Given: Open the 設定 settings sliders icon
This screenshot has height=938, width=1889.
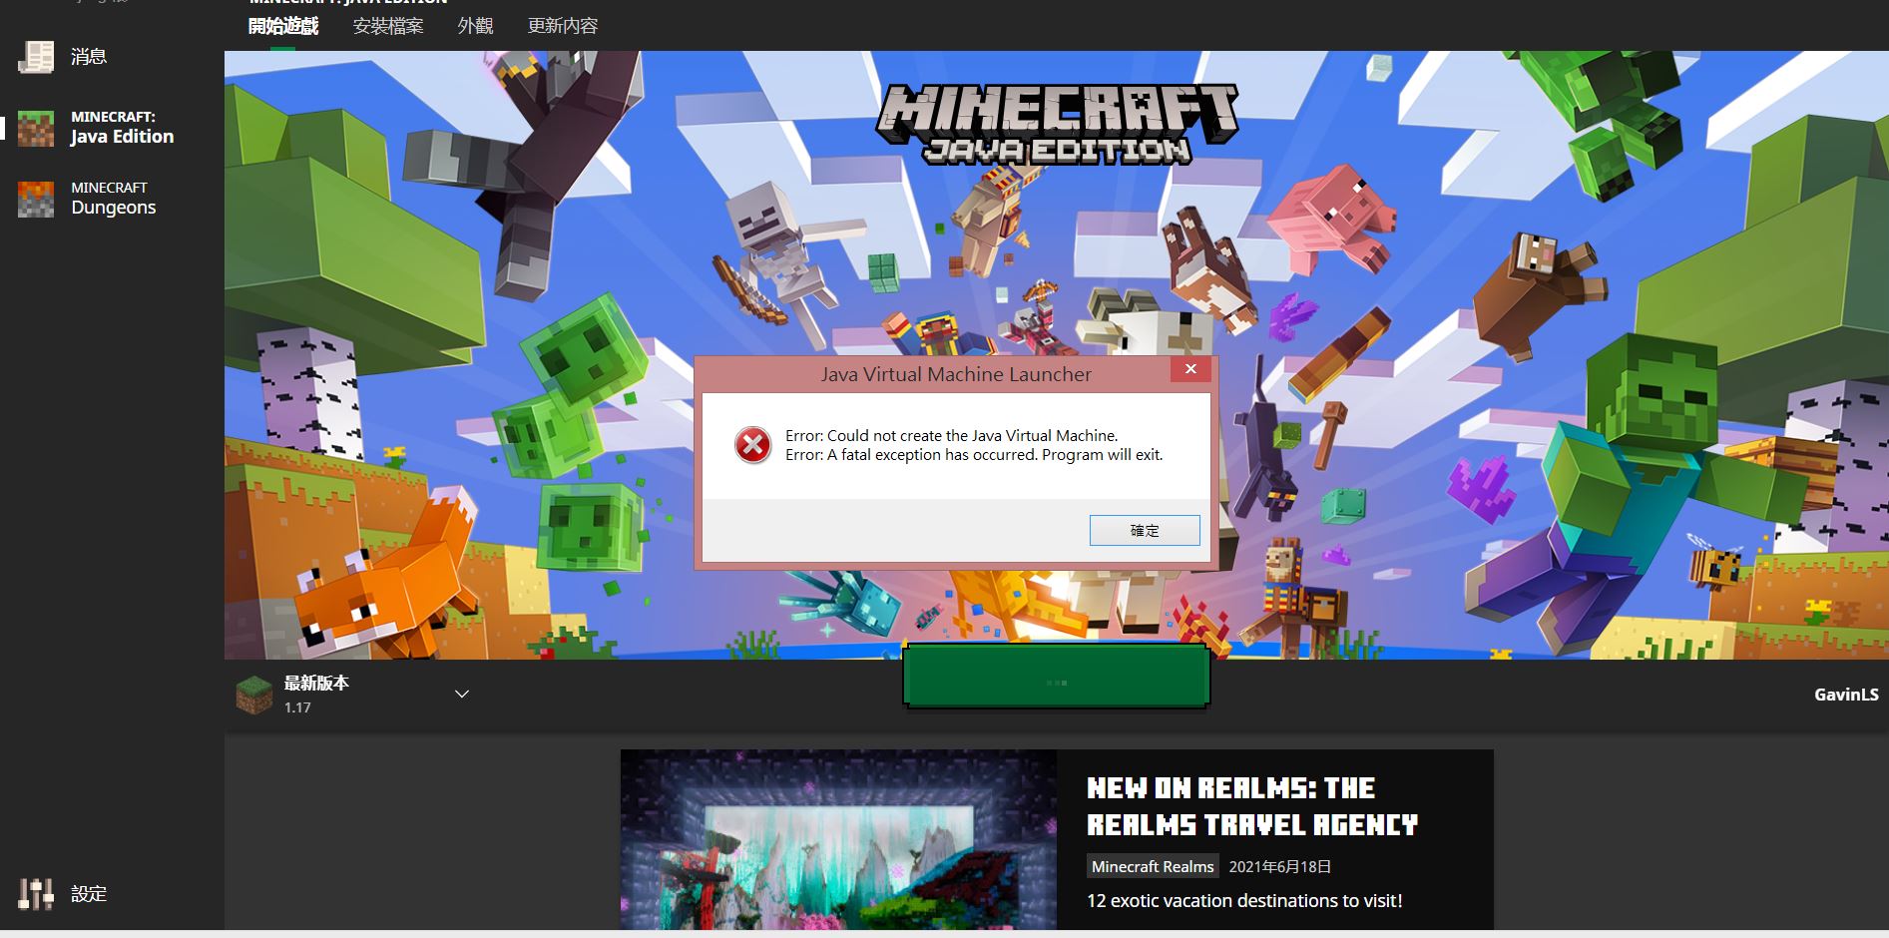Looking at the screenshot, I should (x=36, y=894).
